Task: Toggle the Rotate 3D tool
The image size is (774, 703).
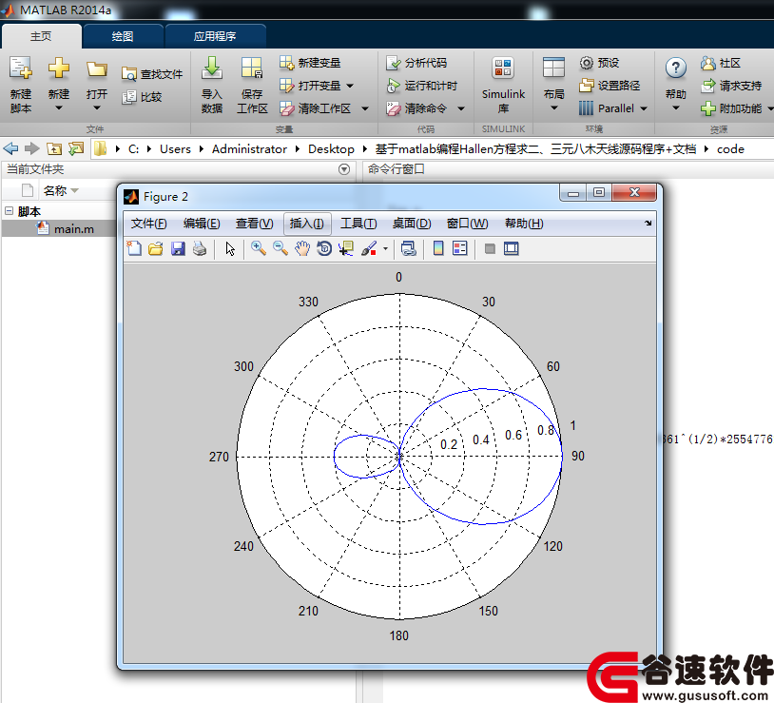Action: 324,248
